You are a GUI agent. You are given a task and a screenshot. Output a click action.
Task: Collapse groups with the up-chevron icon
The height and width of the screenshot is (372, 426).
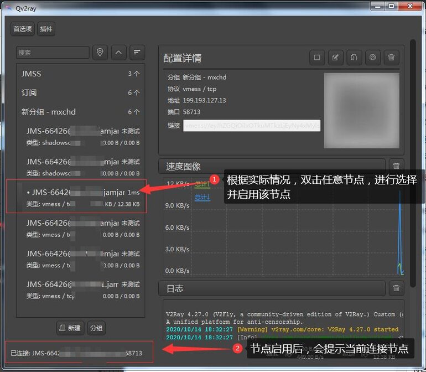(119, 52)
